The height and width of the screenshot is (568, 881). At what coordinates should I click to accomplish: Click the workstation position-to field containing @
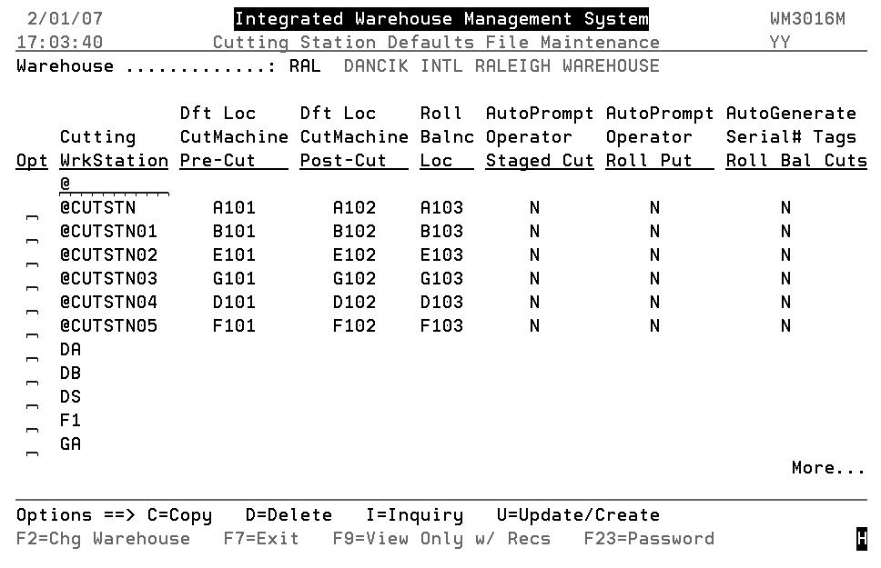point(114,184)
